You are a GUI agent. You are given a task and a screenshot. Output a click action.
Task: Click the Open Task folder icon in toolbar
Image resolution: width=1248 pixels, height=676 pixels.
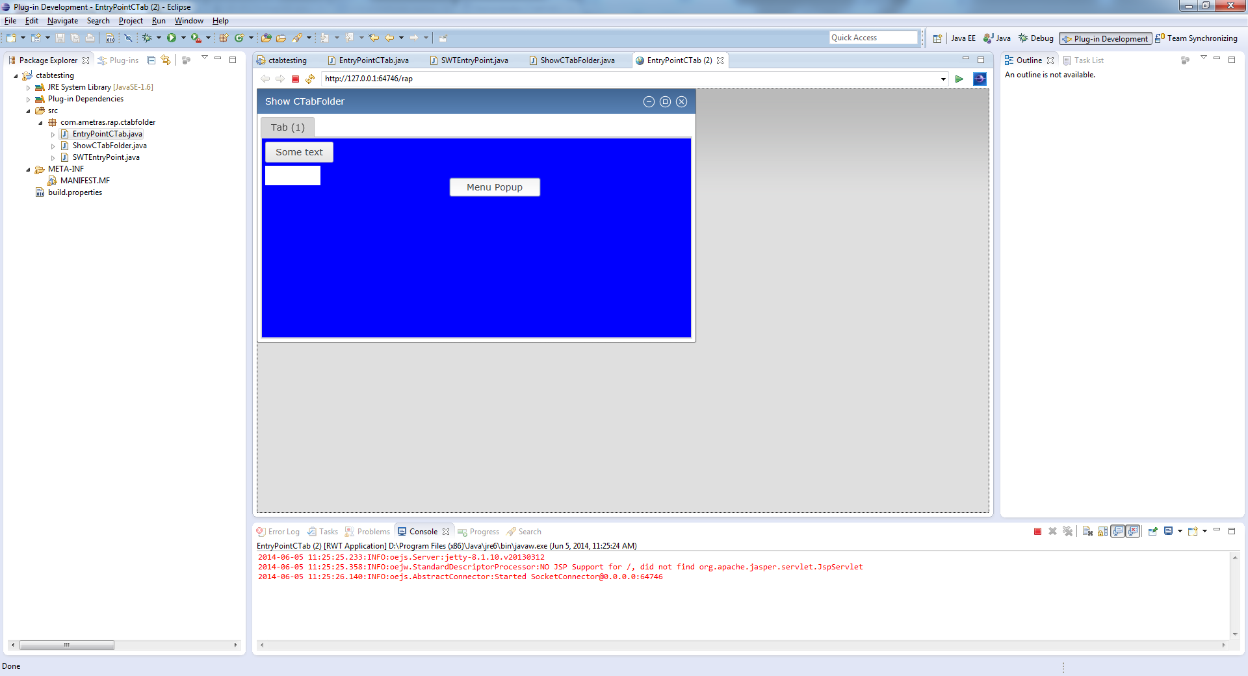click(x=281, y=38)
